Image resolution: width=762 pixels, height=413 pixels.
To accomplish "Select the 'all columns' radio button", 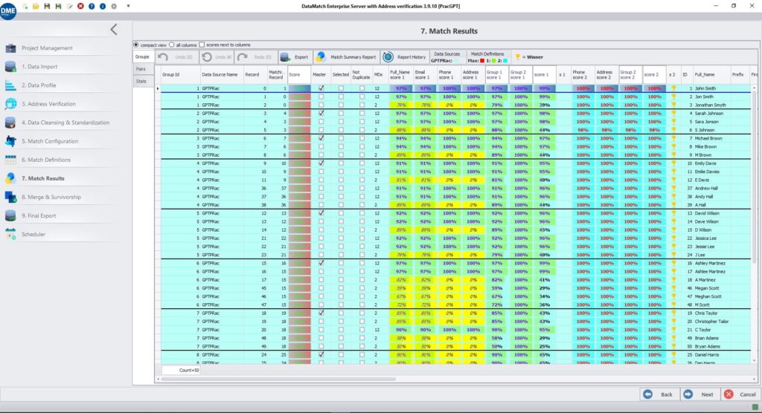I will point(172,45).
